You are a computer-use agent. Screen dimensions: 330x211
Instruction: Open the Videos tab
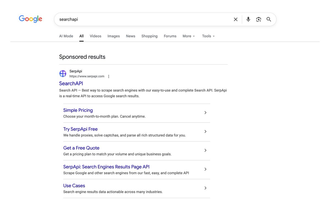(95, 36)
